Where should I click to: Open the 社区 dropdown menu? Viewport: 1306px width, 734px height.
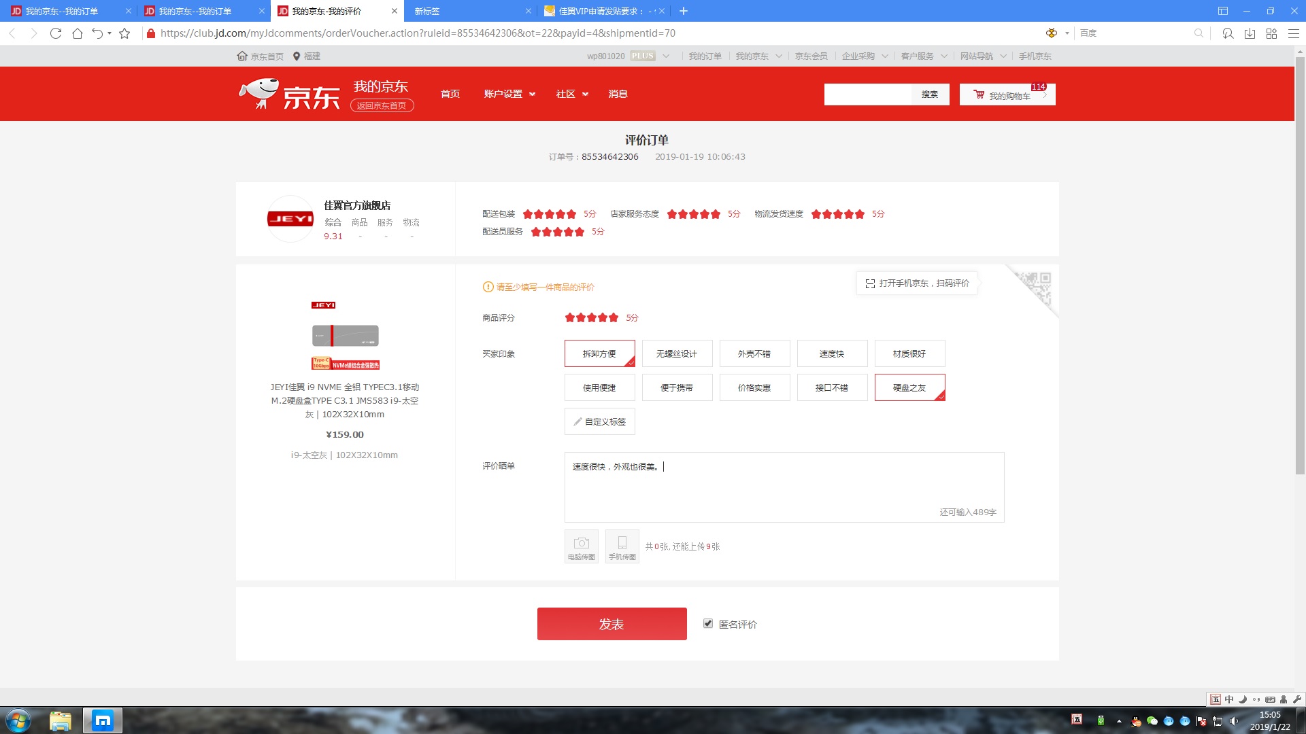tap(572, 94)
